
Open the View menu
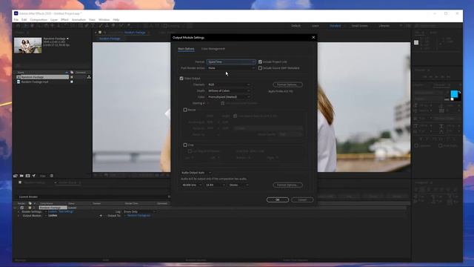tap(92, 20)
